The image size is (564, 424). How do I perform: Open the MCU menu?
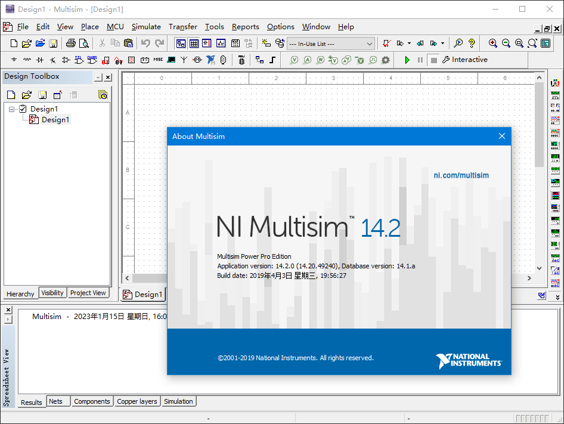[x=115, y=27]
